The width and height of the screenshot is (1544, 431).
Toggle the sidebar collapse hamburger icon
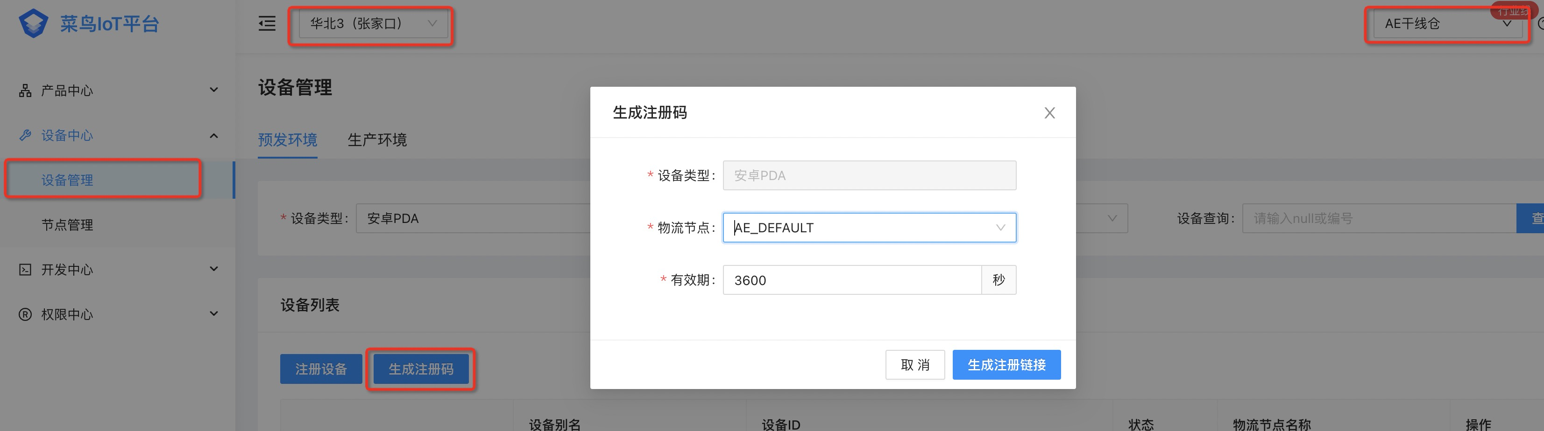[267, 23]
